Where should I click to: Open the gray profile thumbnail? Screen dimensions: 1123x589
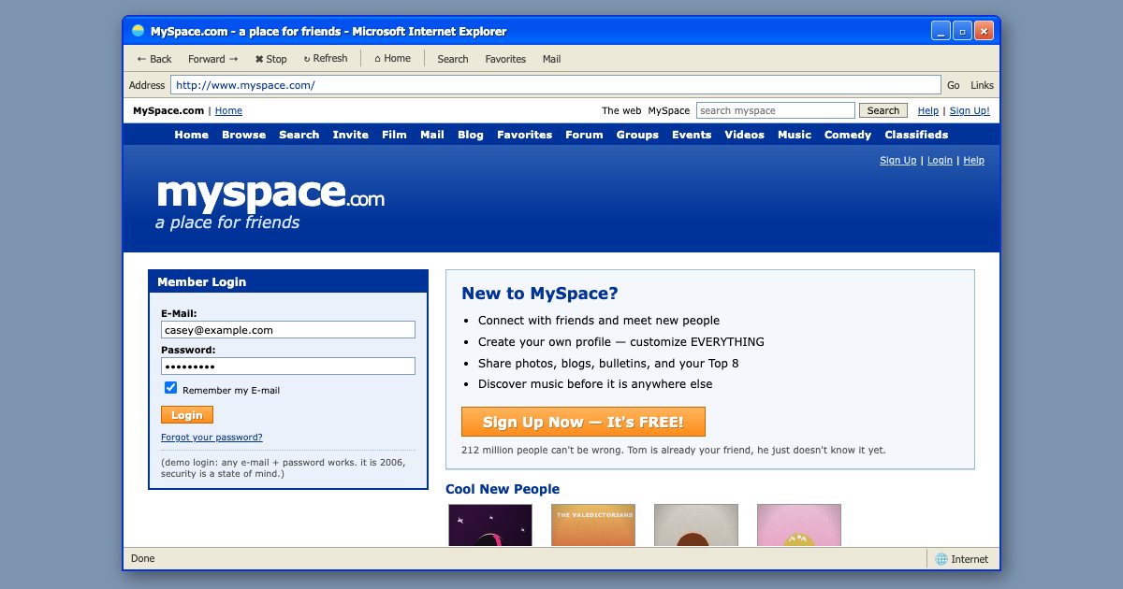[696, 525]
